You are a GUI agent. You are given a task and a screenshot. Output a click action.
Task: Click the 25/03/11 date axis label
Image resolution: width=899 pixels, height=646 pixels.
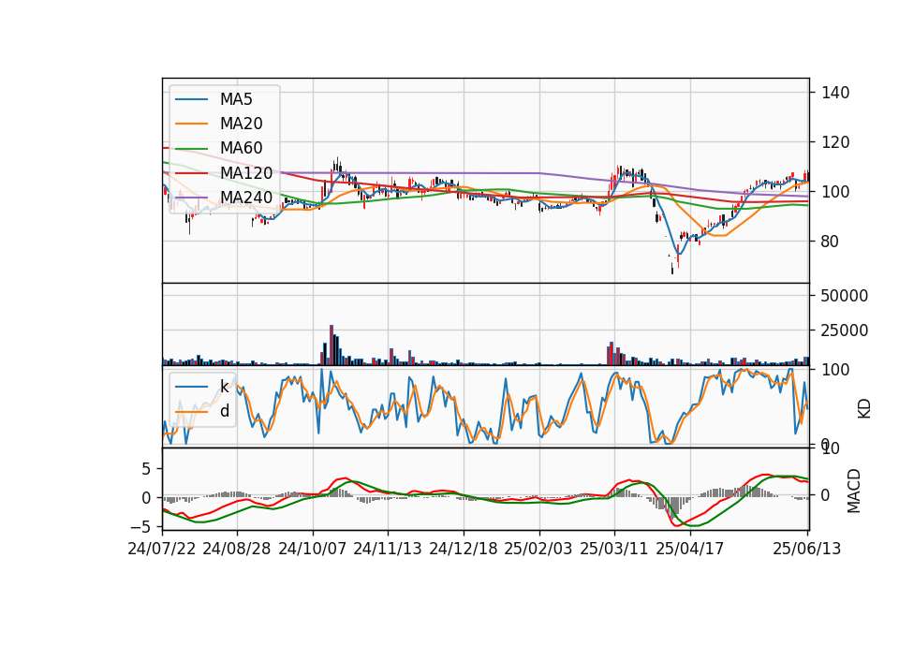click(x=614, y=549)
